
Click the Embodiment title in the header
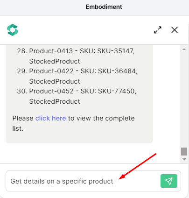tap(104, 7)
